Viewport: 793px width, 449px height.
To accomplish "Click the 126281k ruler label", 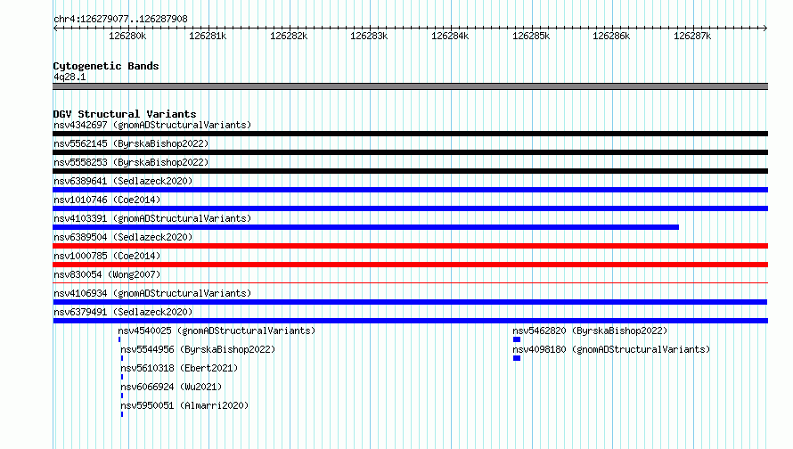I will [208, 36].
